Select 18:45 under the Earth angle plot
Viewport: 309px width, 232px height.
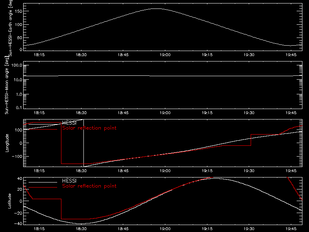tap(123, 55)
